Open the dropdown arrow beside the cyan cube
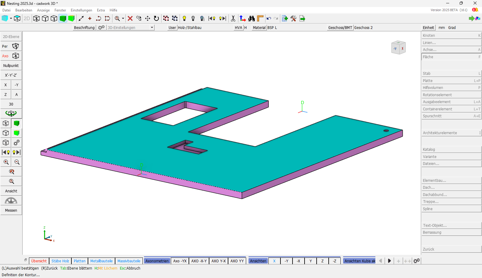The image size is (482, 278). tap(11, 18)
